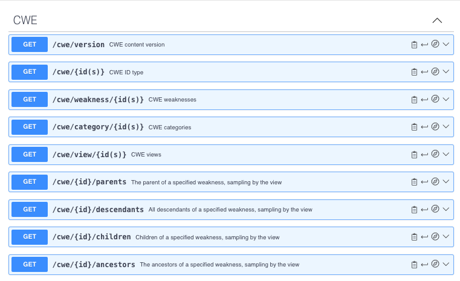Click the clipboard icon for /cwe/version
This screenshot has width=460, height=281.
pos(414,45)
